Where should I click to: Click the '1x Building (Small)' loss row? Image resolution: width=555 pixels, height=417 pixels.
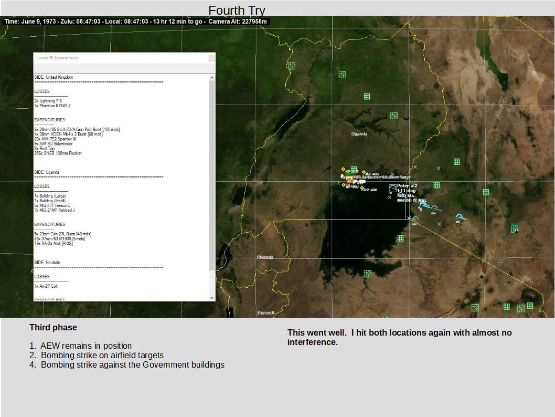click(50, 201)
